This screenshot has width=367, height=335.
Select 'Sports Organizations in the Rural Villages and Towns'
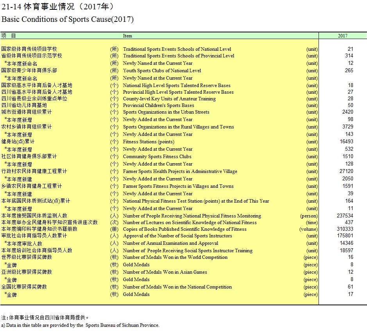tap(178, 127)
